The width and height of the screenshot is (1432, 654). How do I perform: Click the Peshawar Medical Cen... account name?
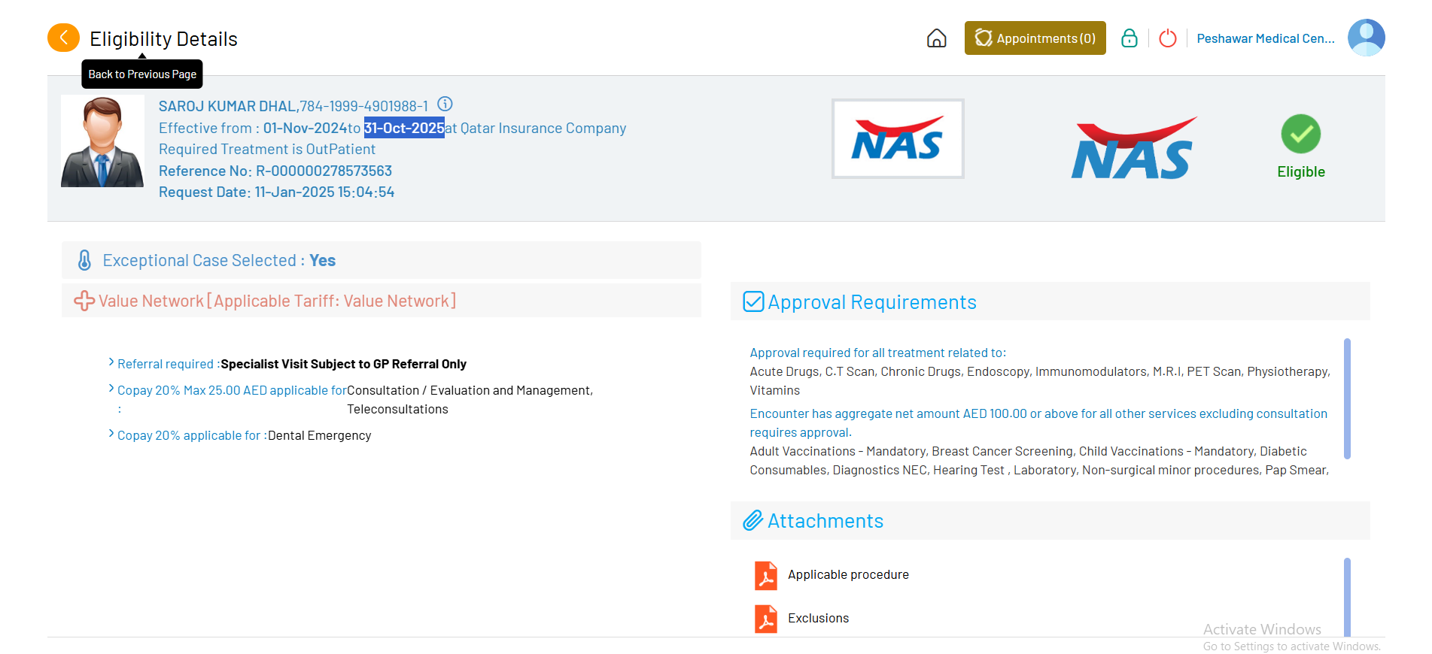pos(1265,38)
